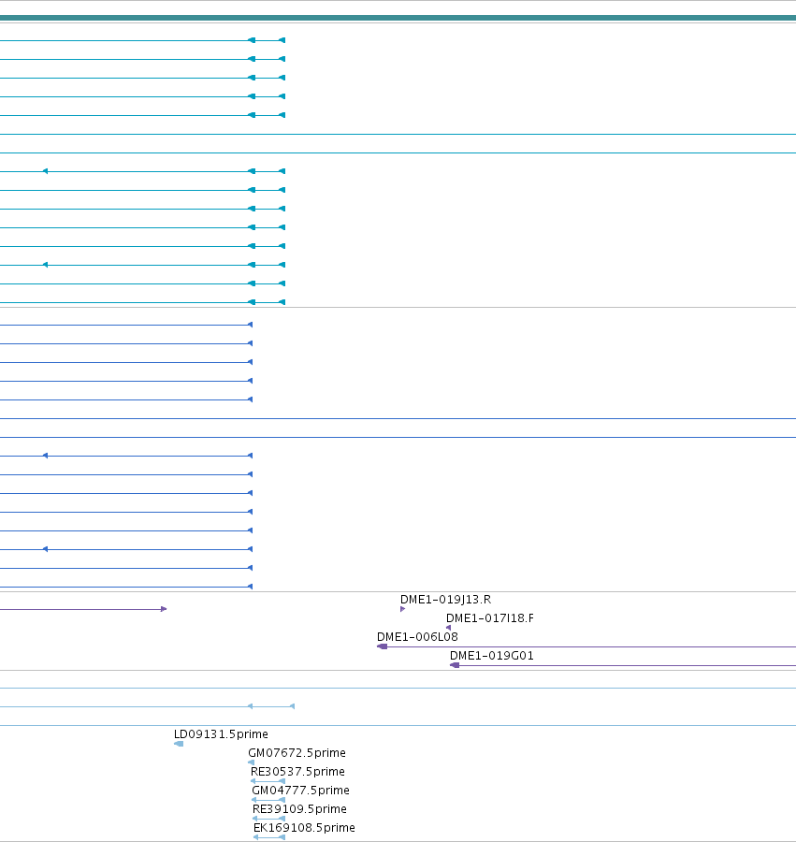Click the right-pointing purple arrowhead feature end
The height and width of the screenshot is (842, 796).
tap(164, 609)
